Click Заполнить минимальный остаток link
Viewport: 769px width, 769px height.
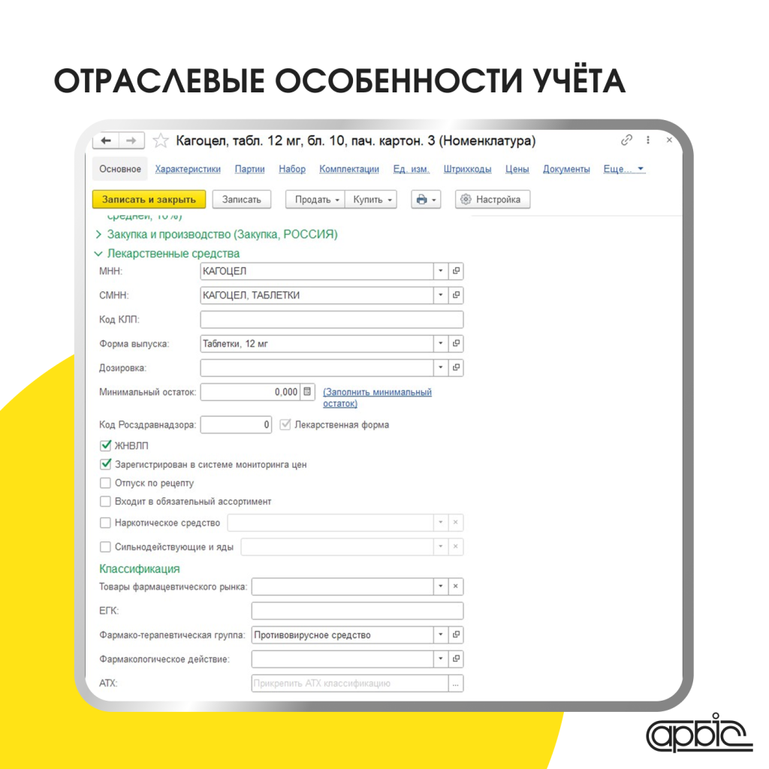click(377, 398)
